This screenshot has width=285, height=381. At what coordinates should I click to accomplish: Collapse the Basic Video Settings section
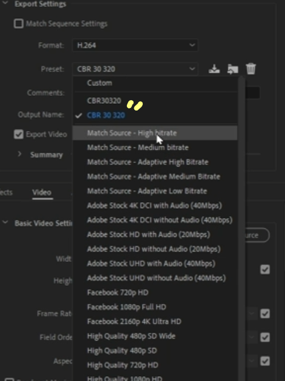(5, 222)
